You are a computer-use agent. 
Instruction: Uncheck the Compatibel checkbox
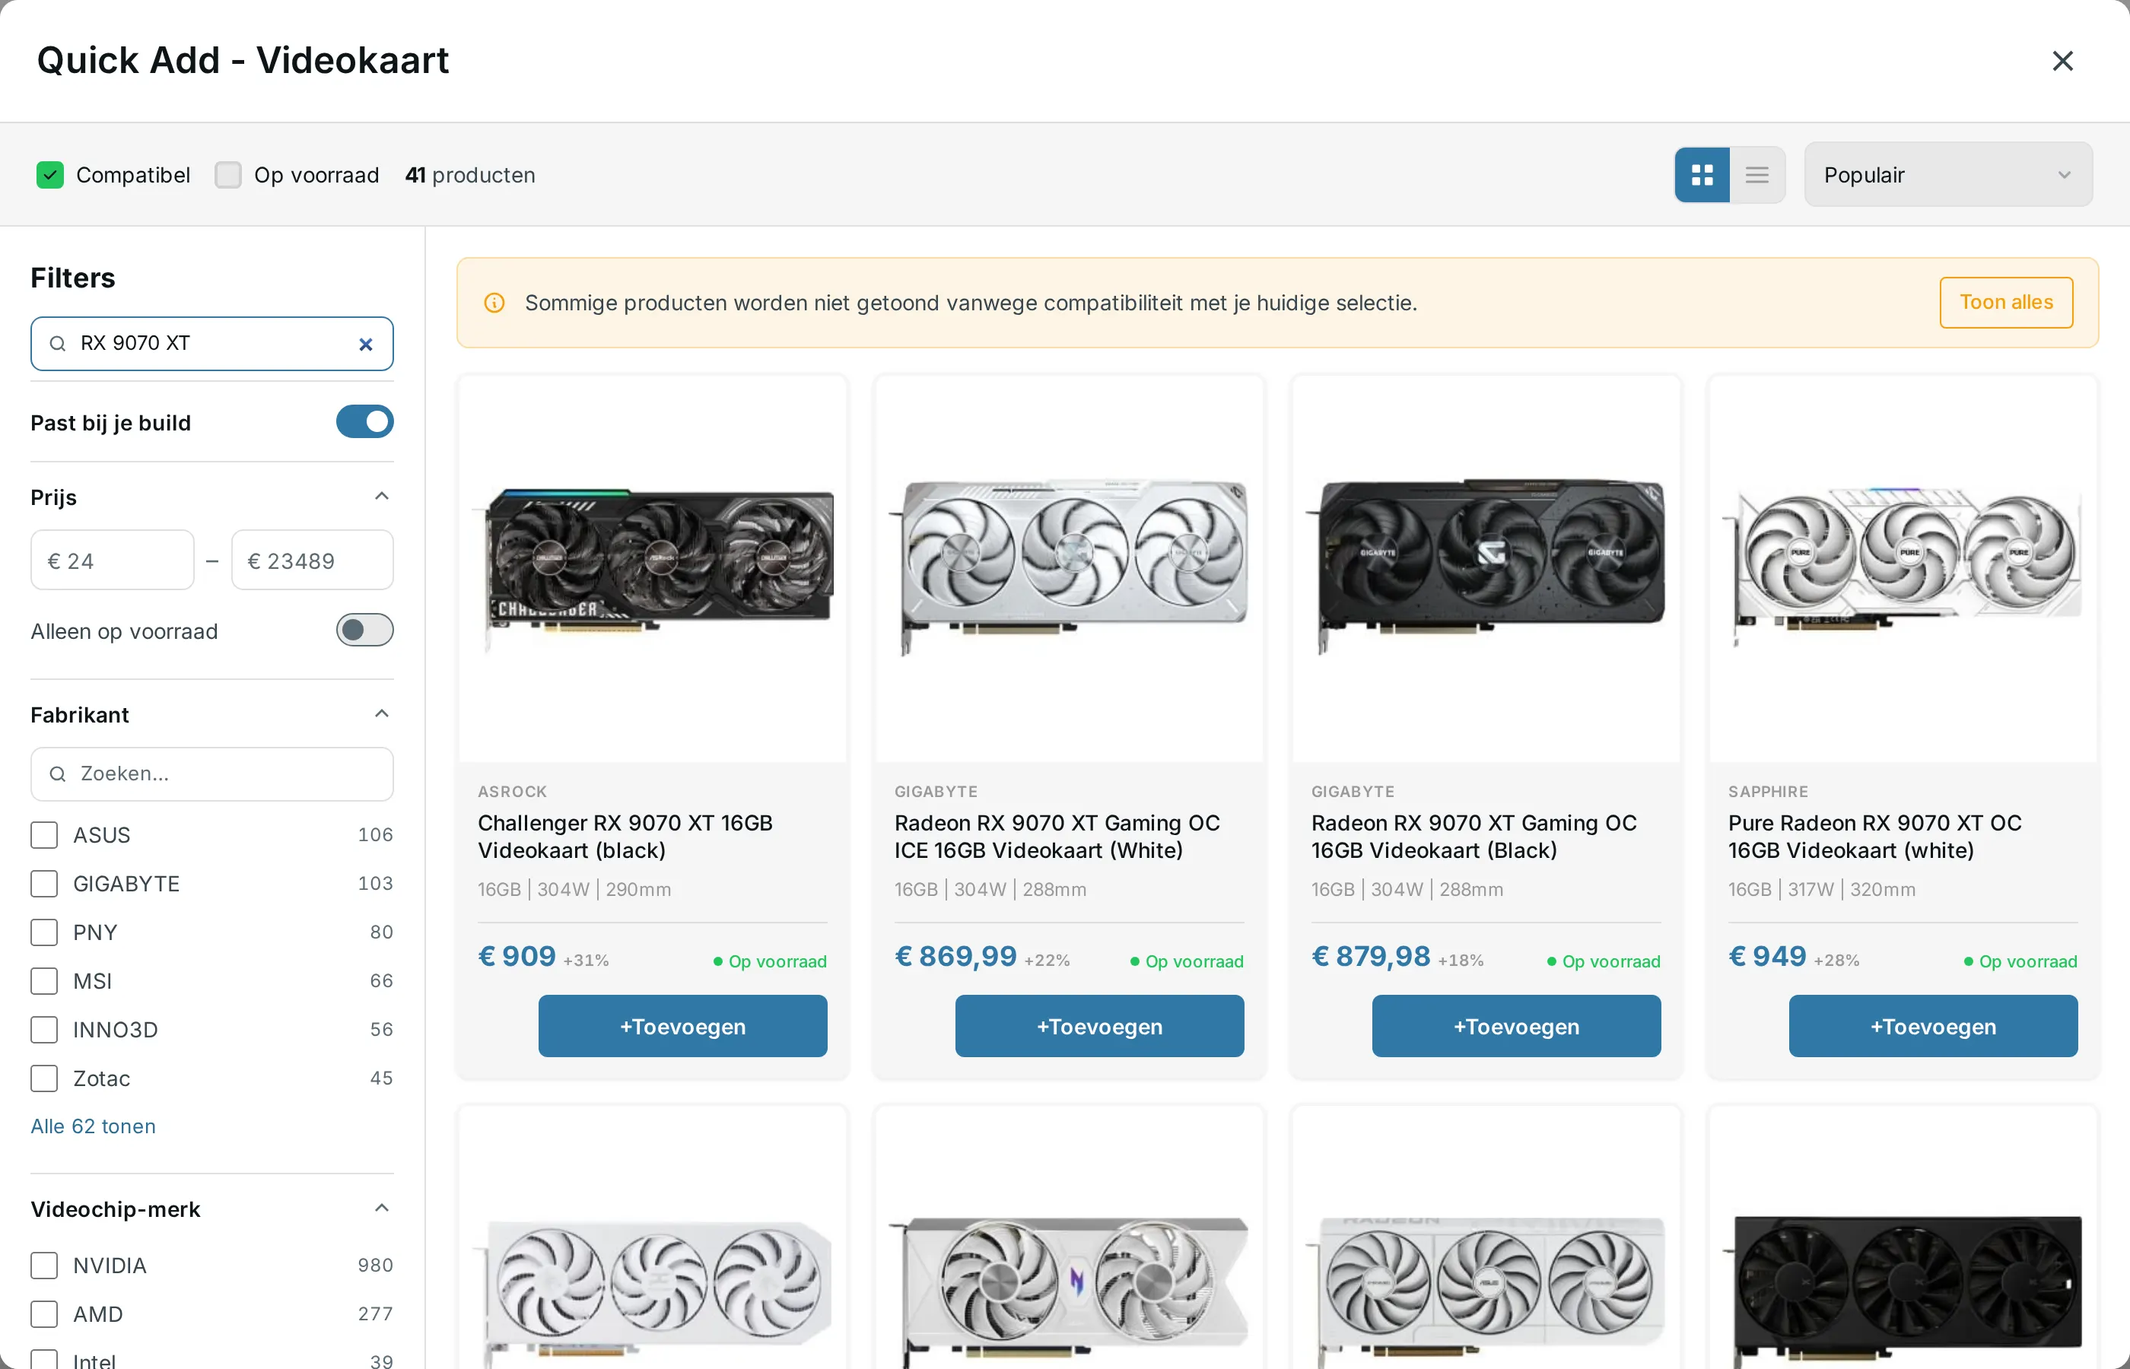49,175
